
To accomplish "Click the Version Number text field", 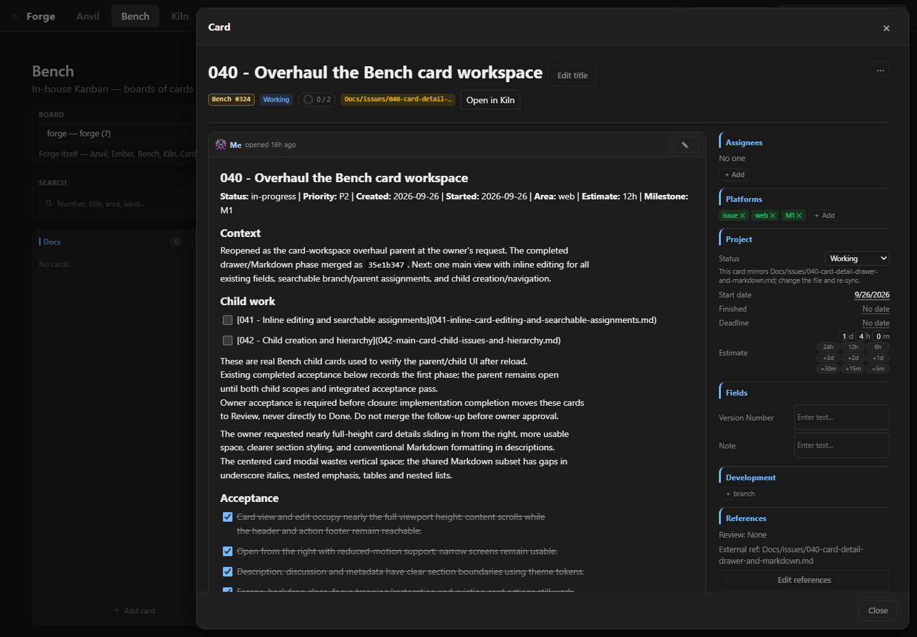I will click(x=842, y=417).
